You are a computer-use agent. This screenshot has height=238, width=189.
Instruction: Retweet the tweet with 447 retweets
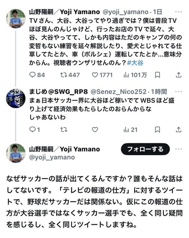(x=70, y=75)
